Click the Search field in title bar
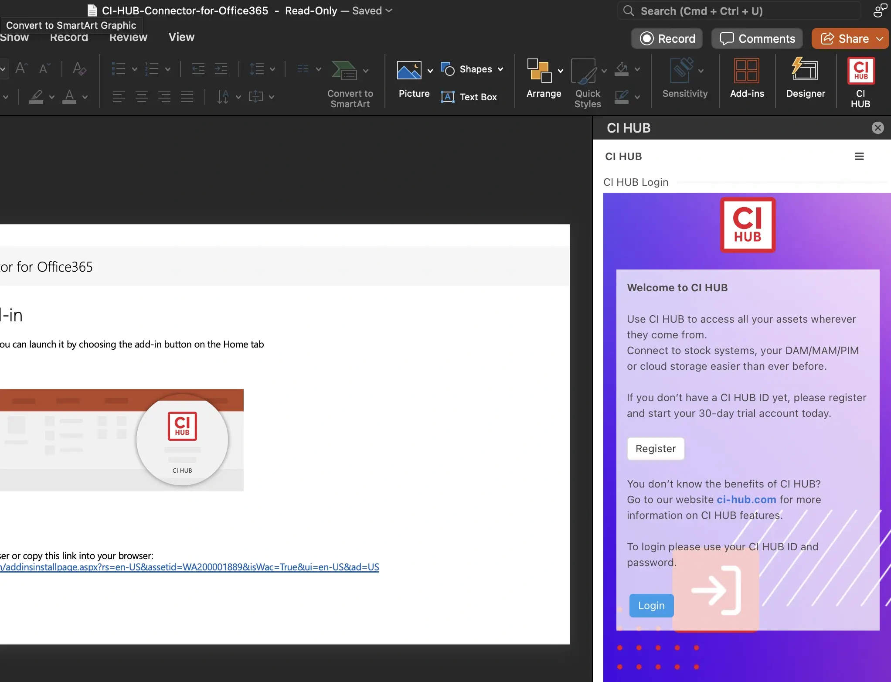 (739, 11)
